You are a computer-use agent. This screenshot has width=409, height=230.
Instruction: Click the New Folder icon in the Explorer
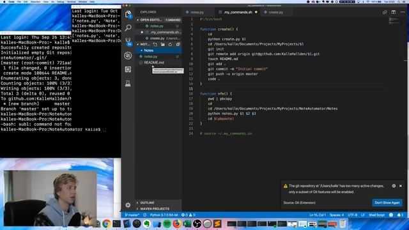click(162, 44)
